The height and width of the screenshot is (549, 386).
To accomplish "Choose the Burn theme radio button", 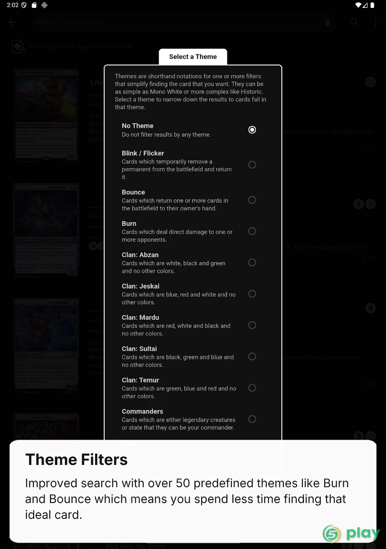I will pyautogui.click(x=252, y=231).
